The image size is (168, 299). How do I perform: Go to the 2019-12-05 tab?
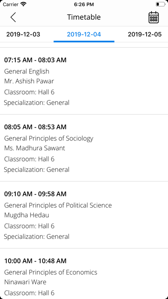tap(144, 34)
